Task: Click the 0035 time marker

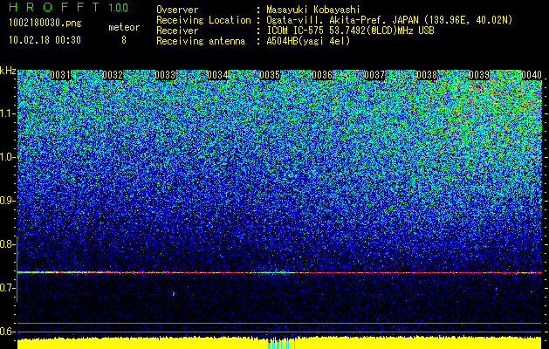Action: point(270,75)
